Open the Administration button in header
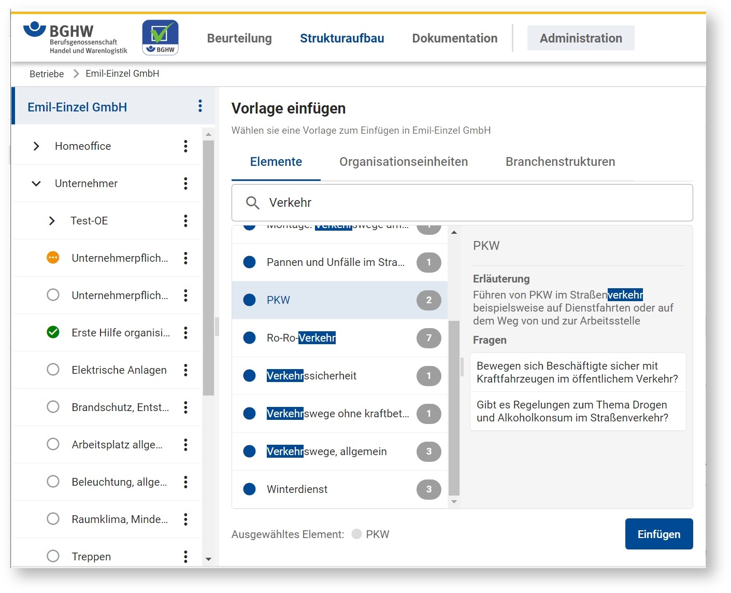 tap(580, 38)
